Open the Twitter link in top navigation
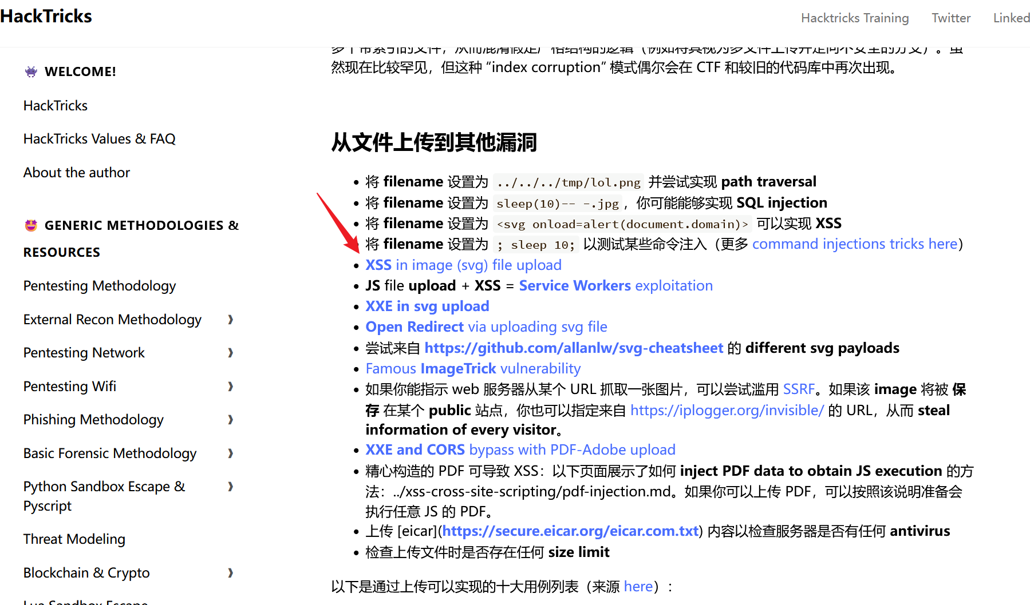This screenshot has width=1030, height=605. pos(950,18)
